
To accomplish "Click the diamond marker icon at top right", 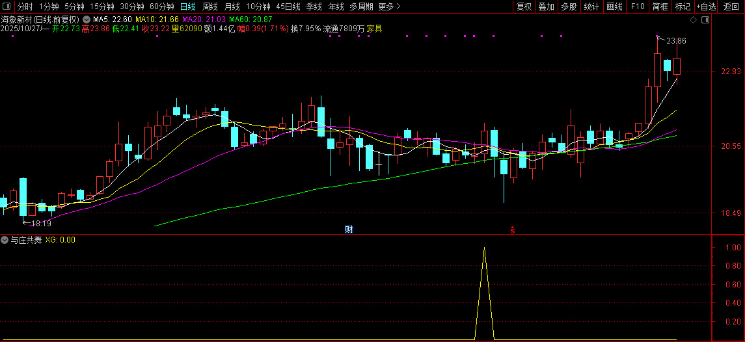I will pyautogui.click(x=694, y=20).
